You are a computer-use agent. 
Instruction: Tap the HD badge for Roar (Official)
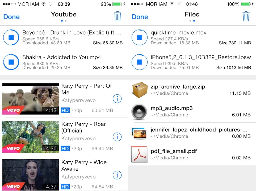(65, 149)
